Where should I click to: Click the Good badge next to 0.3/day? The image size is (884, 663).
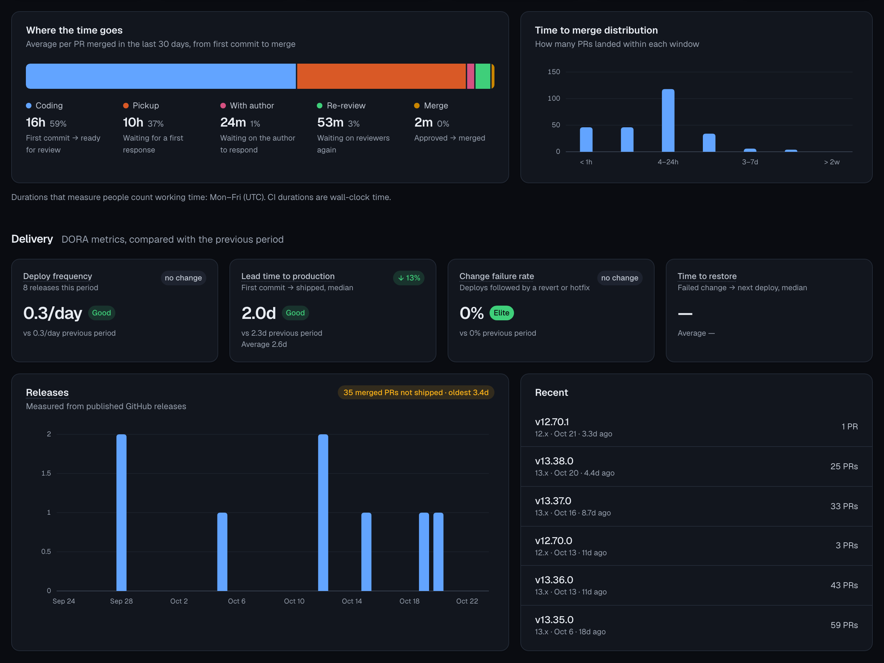[x=101, y=313]
